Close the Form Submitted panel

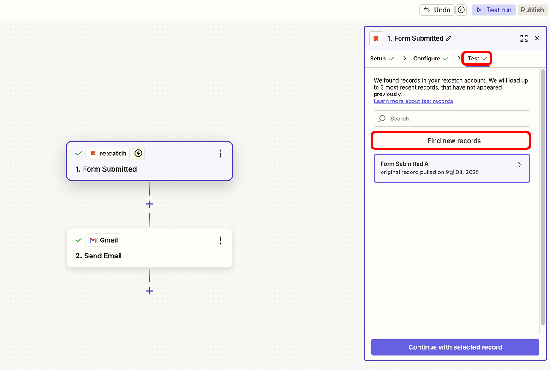[x=537, y=38]
